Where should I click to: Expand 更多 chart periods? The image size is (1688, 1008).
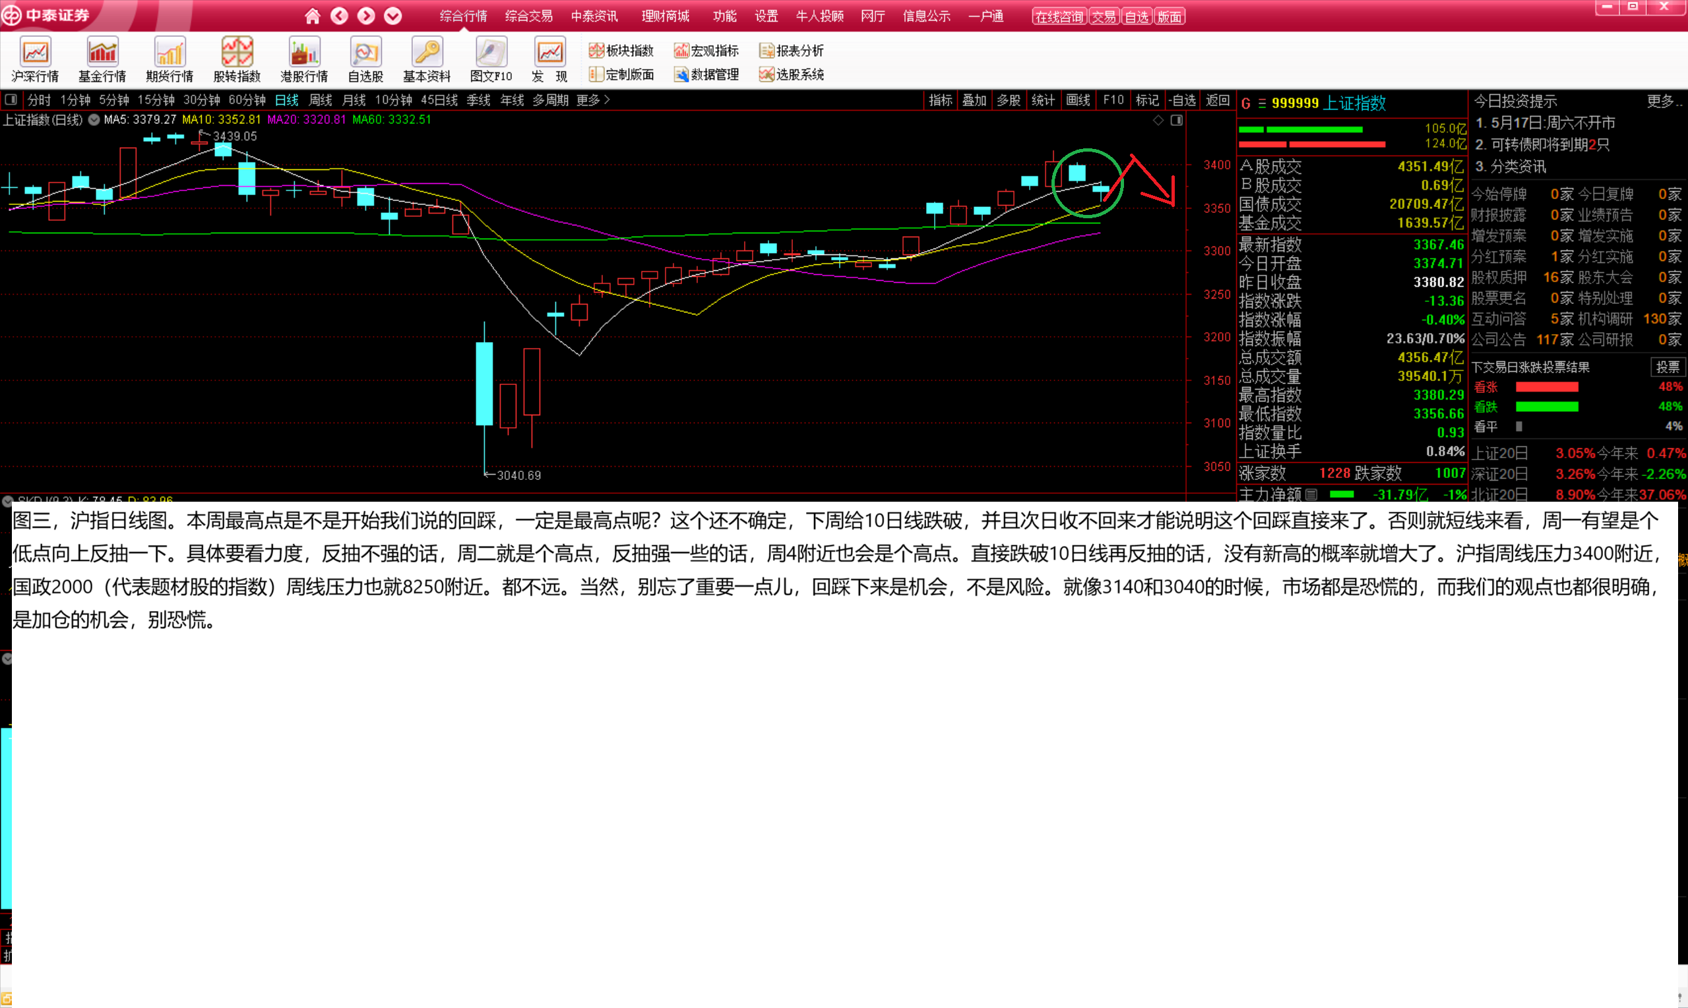click(x=592, y=100)
